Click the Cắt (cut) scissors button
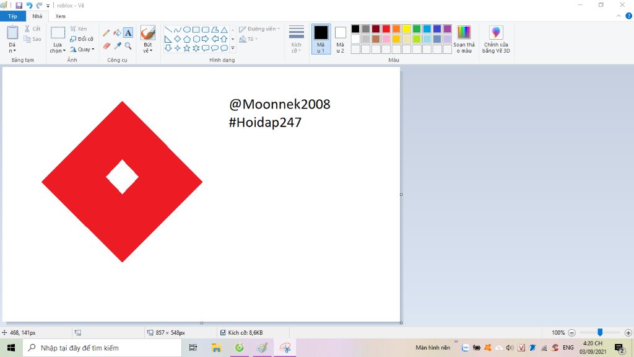This screenshot has height=357, width=634. [32, 29]
